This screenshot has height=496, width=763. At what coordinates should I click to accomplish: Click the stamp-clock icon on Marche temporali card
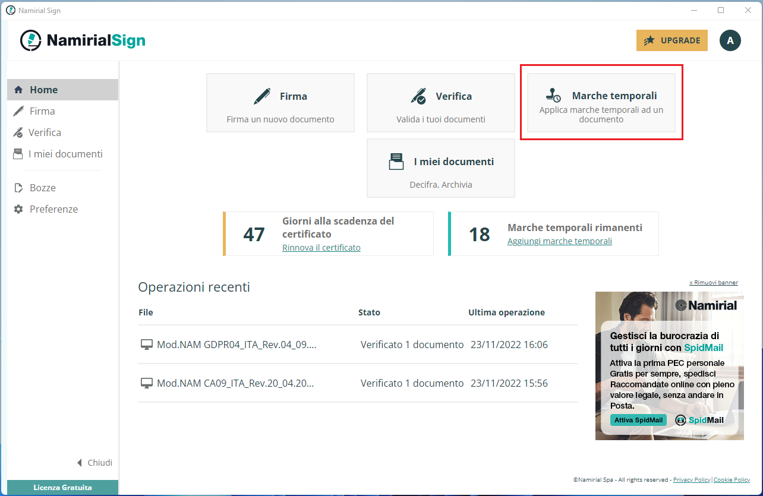[x=553, y=96]
